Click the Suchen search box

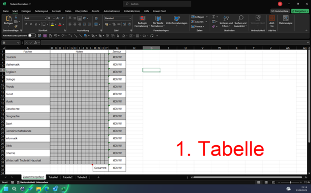tap(157, 4)
